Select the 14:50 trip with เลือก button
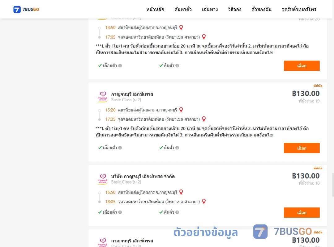 302,66
